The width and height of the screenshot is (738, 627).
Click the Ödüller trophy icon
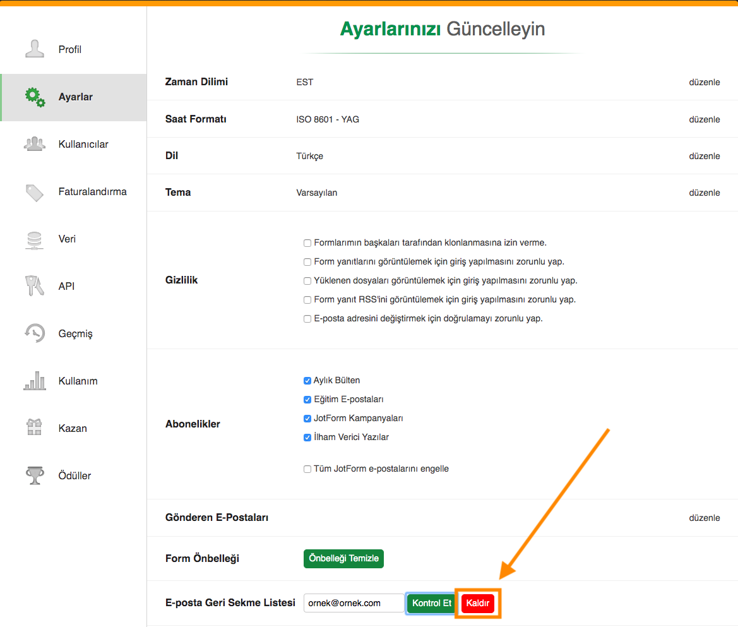35,475
